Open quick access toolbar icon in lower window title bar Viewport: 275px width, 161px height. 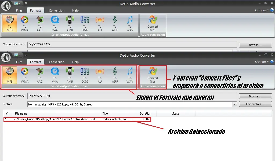click(x=17, y=55)
